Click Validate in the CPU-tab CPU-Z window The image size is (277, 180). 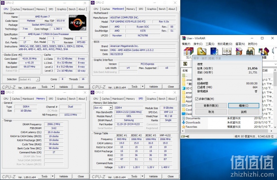(63, 87)
